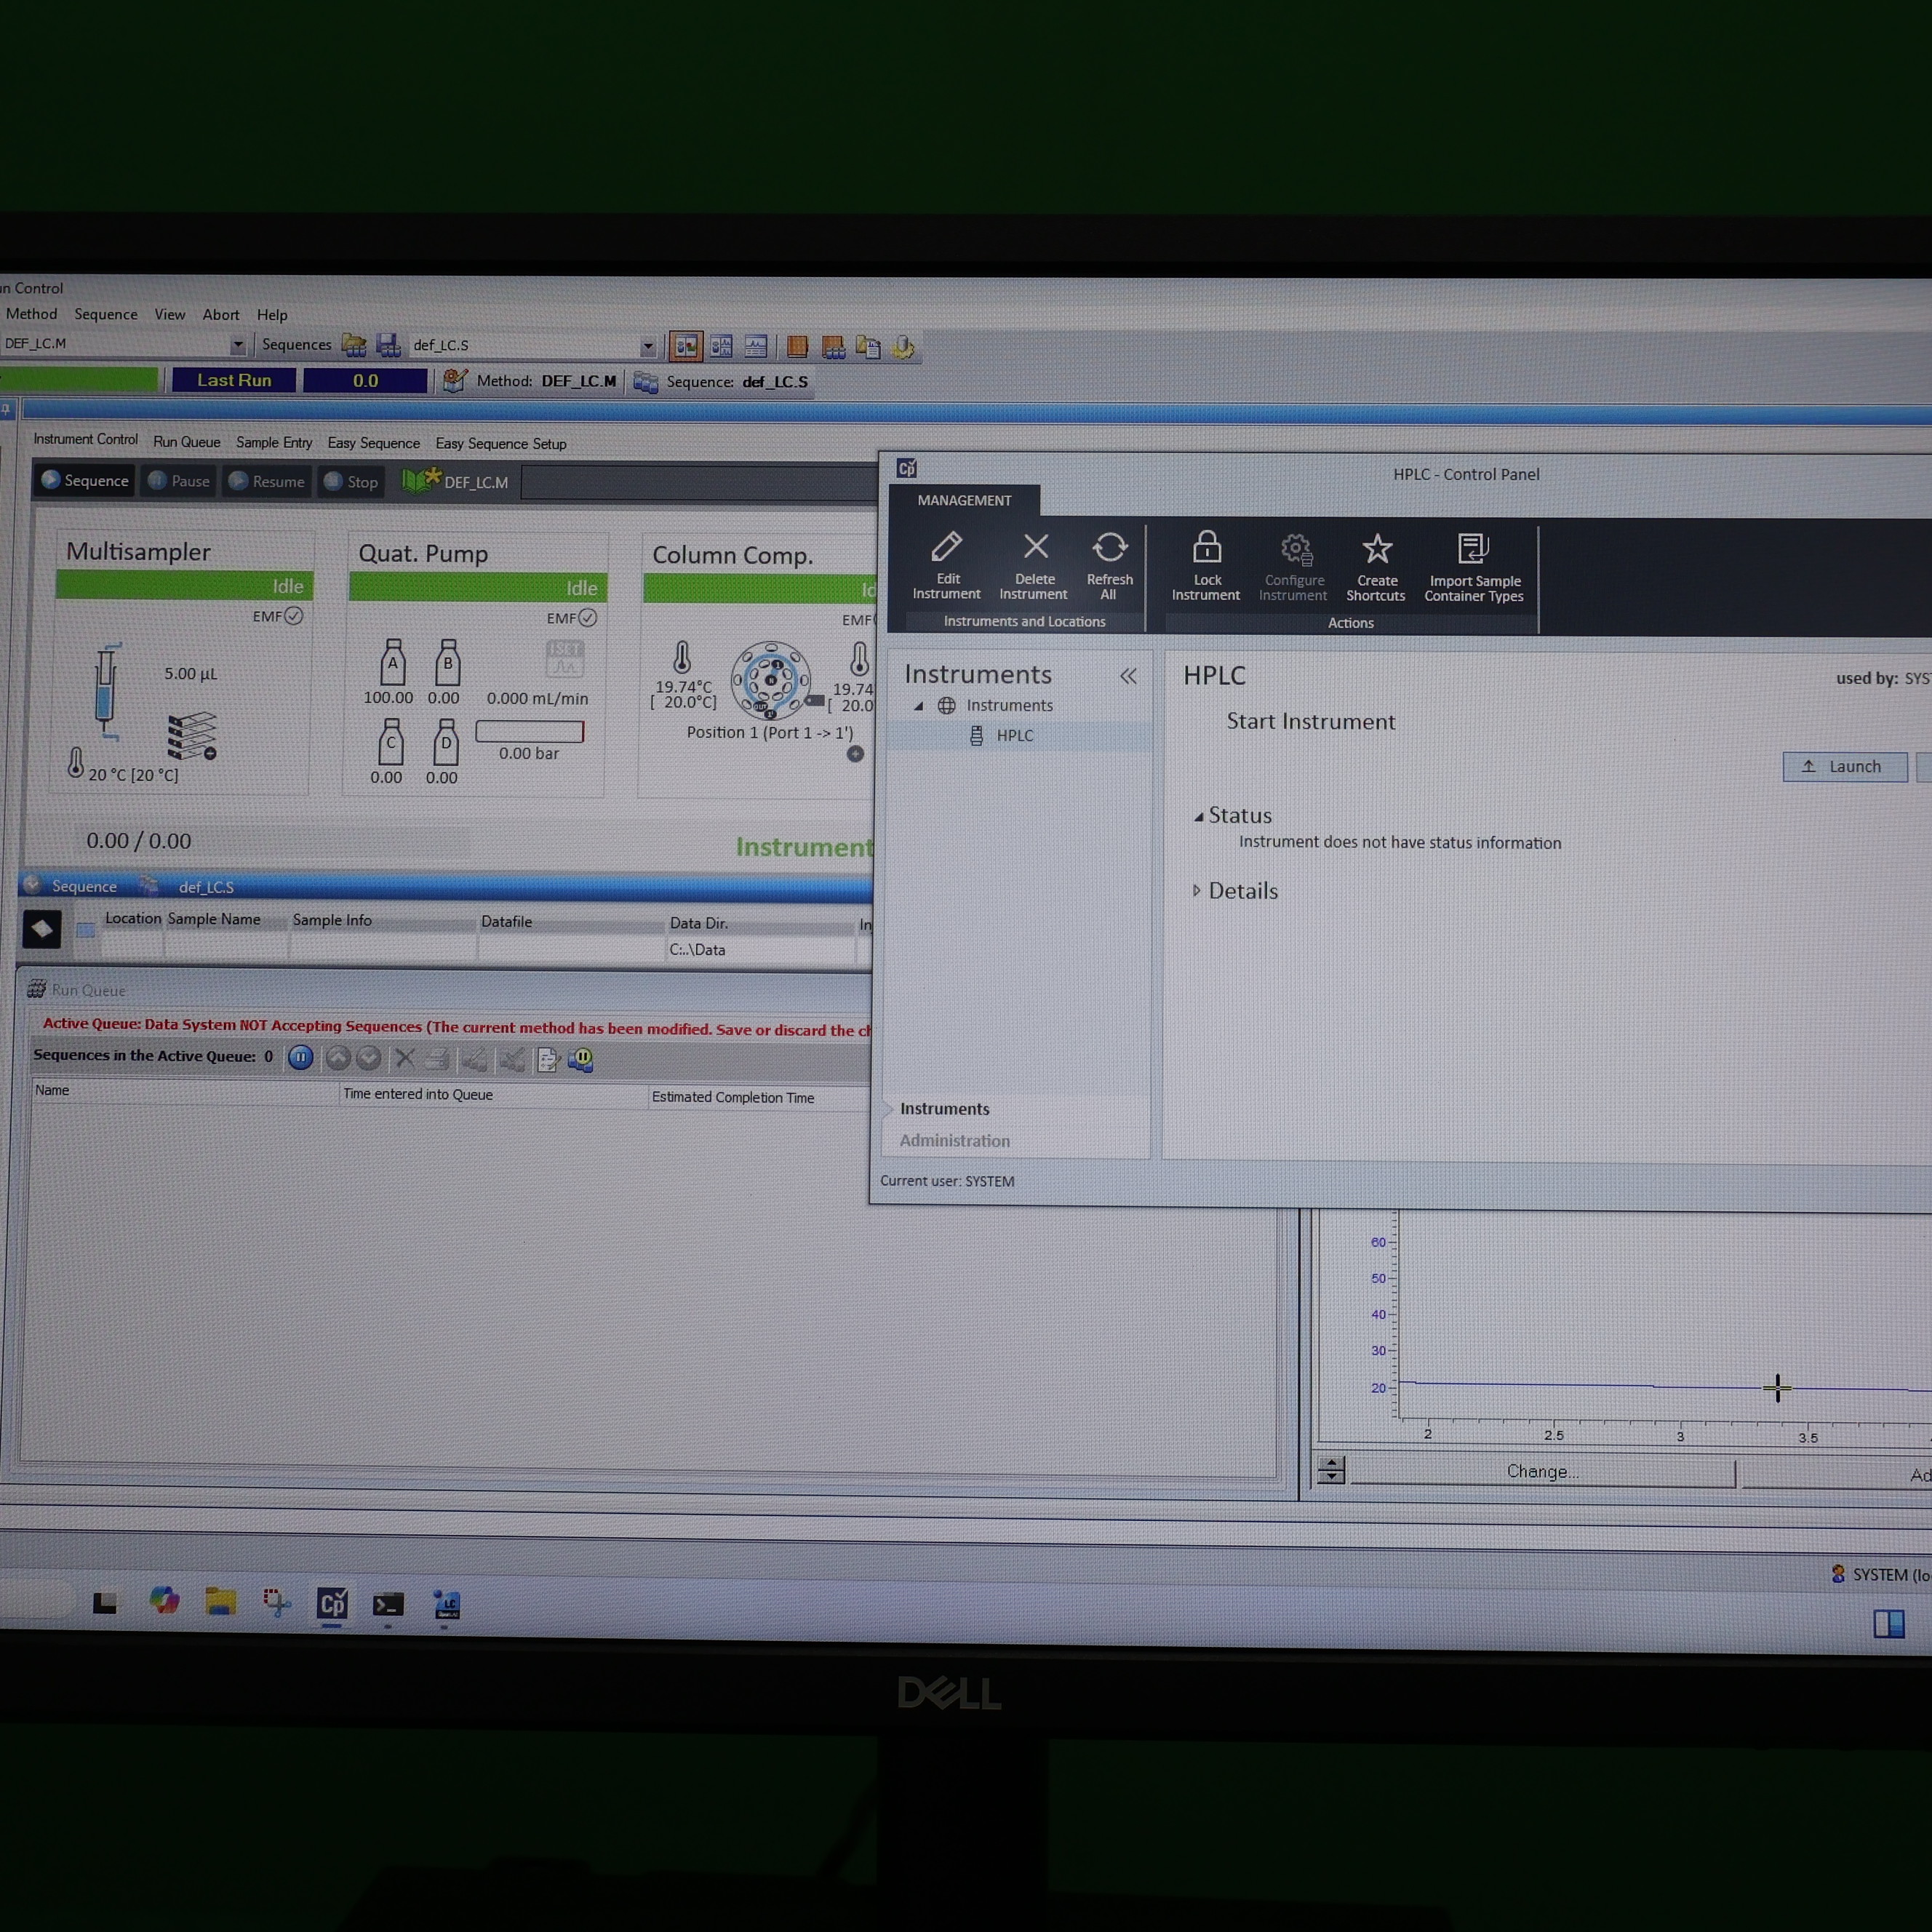
Task: Switch to Run Queue tab
Action: click(x=187, y=442)
